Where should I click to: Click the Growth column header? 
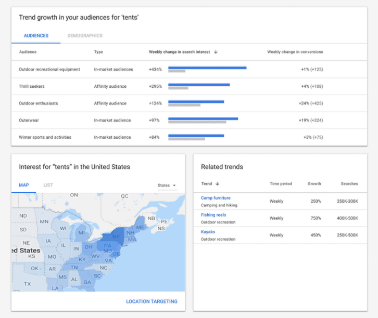tap(314, 183)
